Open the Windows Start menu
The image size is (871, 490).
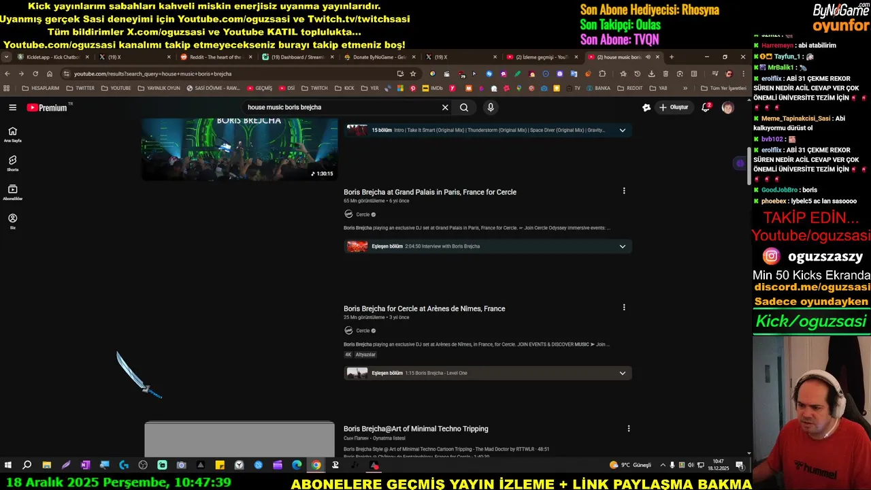pyautogui.click(x=8, y=465)
